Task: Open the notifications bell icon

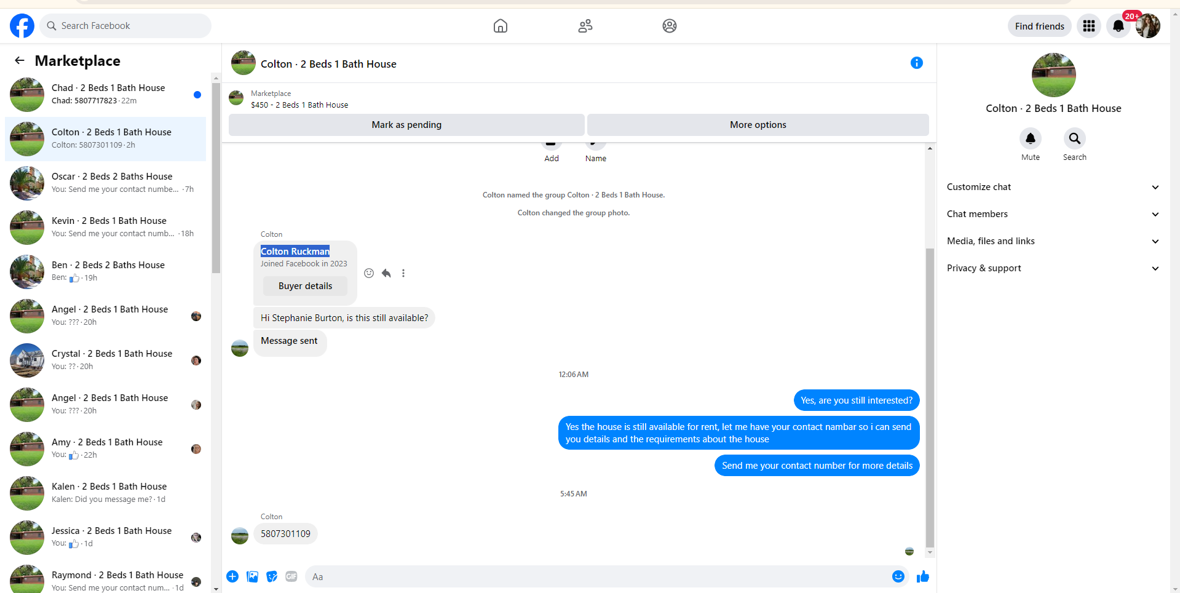Action: [1119, 26]
